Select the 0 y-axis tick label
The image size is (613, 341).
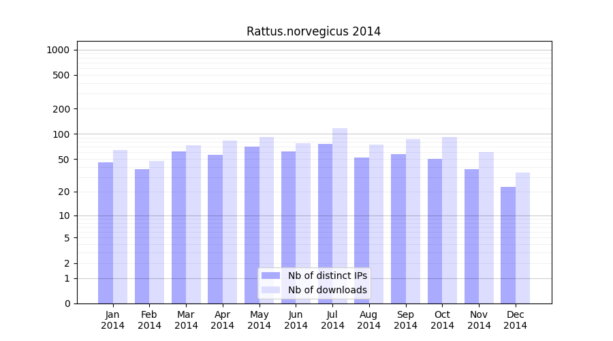click(x=67, y=303)
